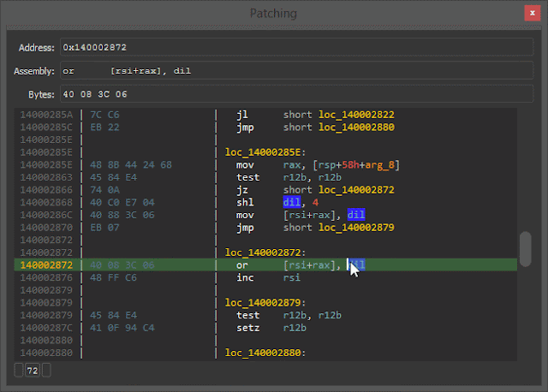The image size is (548, 392).
Task: Select the 'jl short loc_140002822' instruction
Action: pos(315,115)
